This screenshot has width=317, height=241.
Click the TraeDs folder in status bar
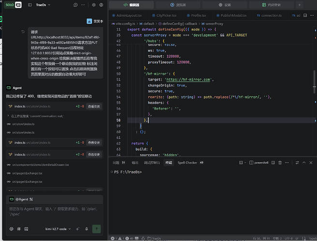click(x=154, y=239)
